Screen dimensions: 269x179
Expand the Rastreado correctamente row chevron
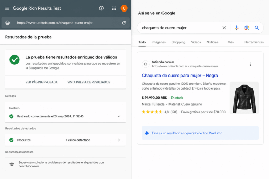pos(119,116)
